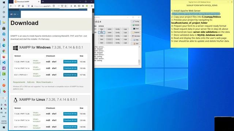Open the Firefox home page

pos(23,6)
